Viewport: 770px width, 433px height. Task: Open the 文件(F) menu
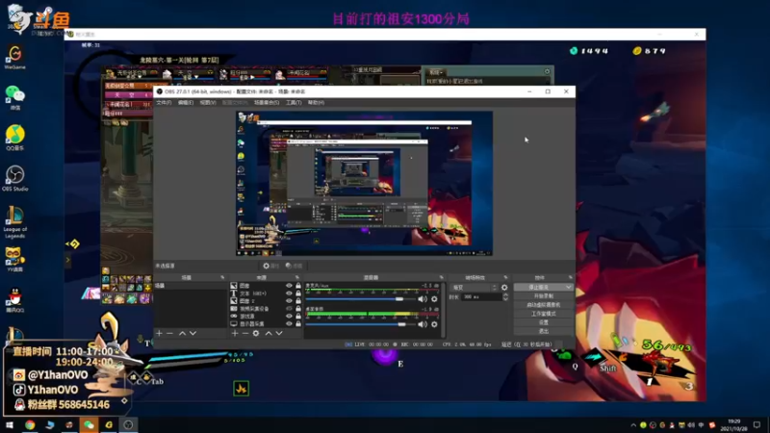164,103
